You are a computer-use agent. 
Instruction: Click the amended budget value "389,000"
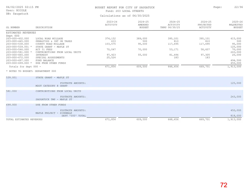[x=142, y=38]
